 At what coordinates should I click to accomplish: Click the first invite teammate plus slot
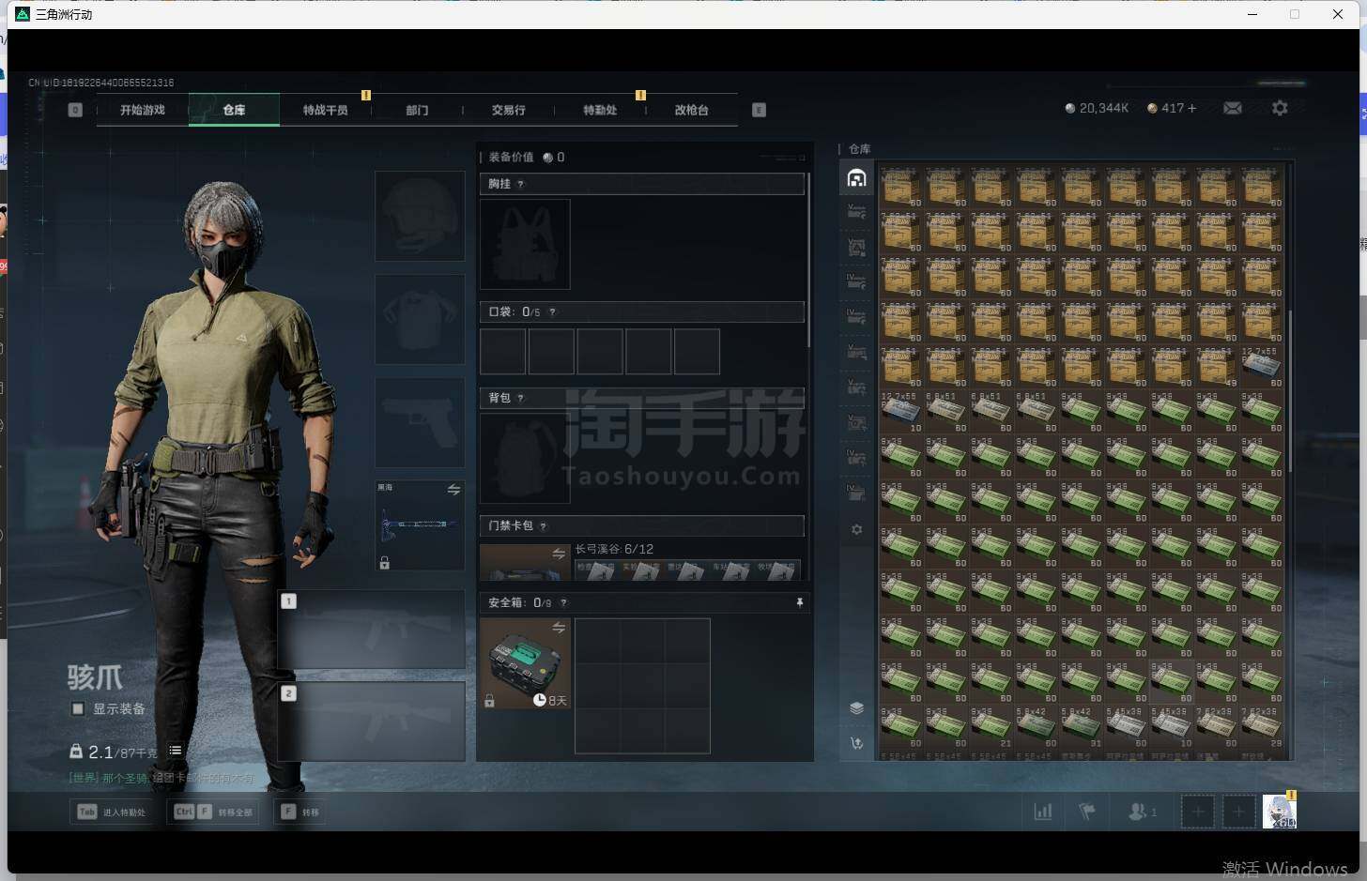[1197, 812]
